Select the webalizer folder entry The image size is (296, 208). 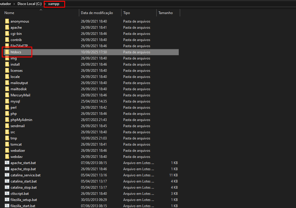coord(18,151)
